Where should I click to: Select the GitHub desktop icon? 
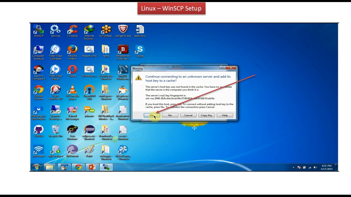tap(39, 131)
